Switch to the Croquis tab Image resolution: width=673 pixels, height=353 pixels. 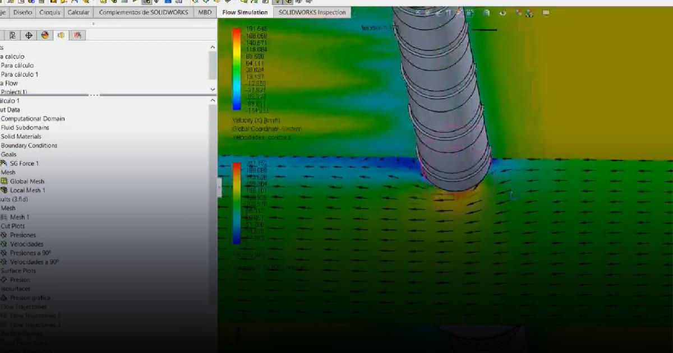[50, 12]
